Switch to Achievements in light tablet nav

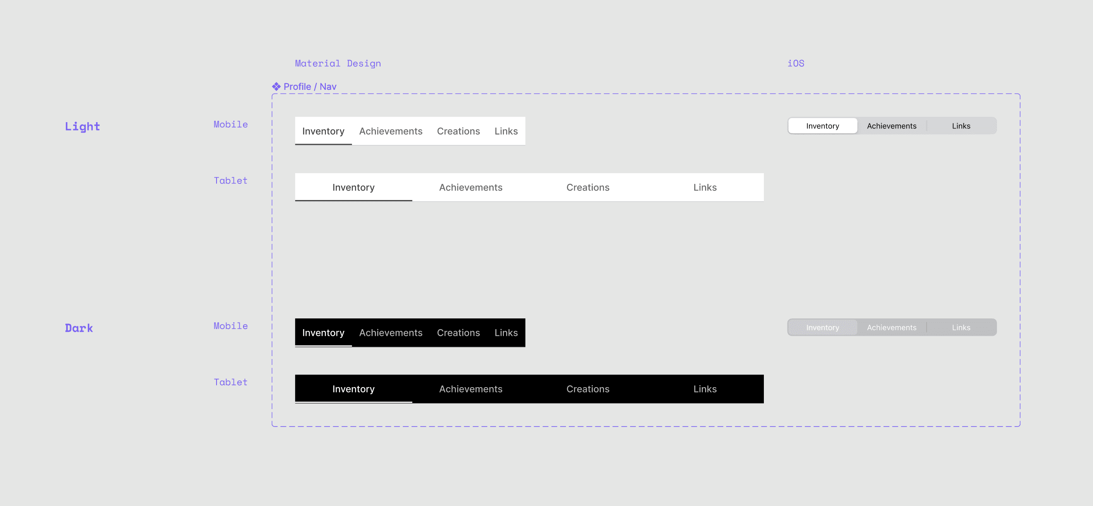pyautogui.click(x=470, y=187)
